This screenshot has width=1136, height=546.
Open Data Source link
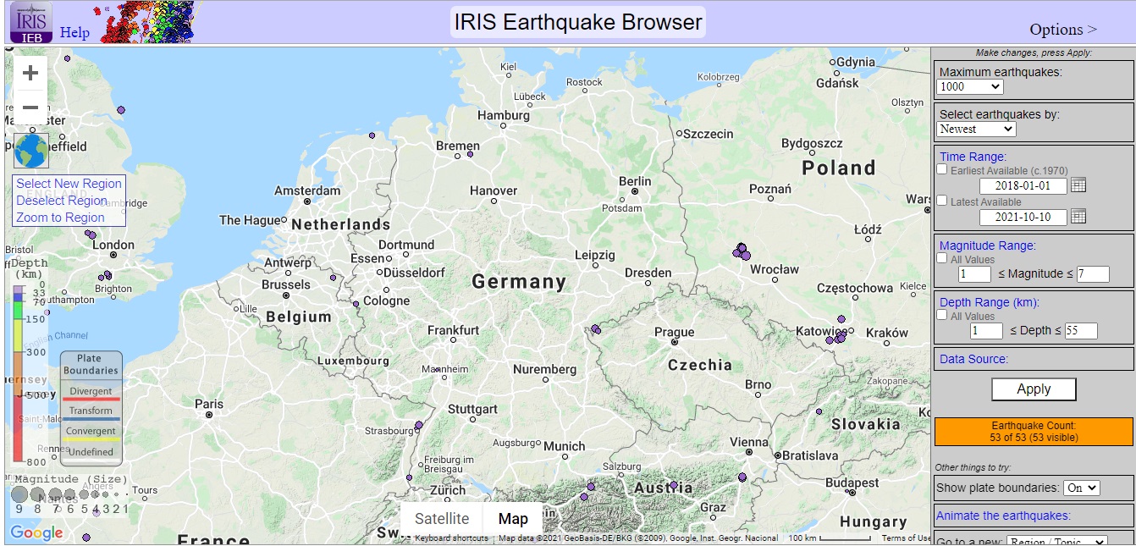click(974, 359)
